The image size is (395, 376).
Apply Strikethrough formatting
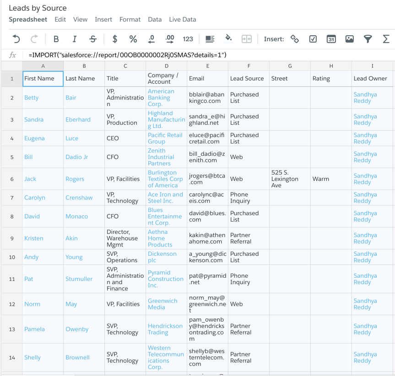tap(93, 39)
